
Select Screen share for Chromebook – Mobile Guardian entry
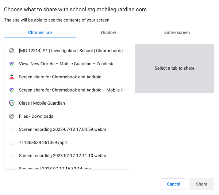(x=67, y=90)
